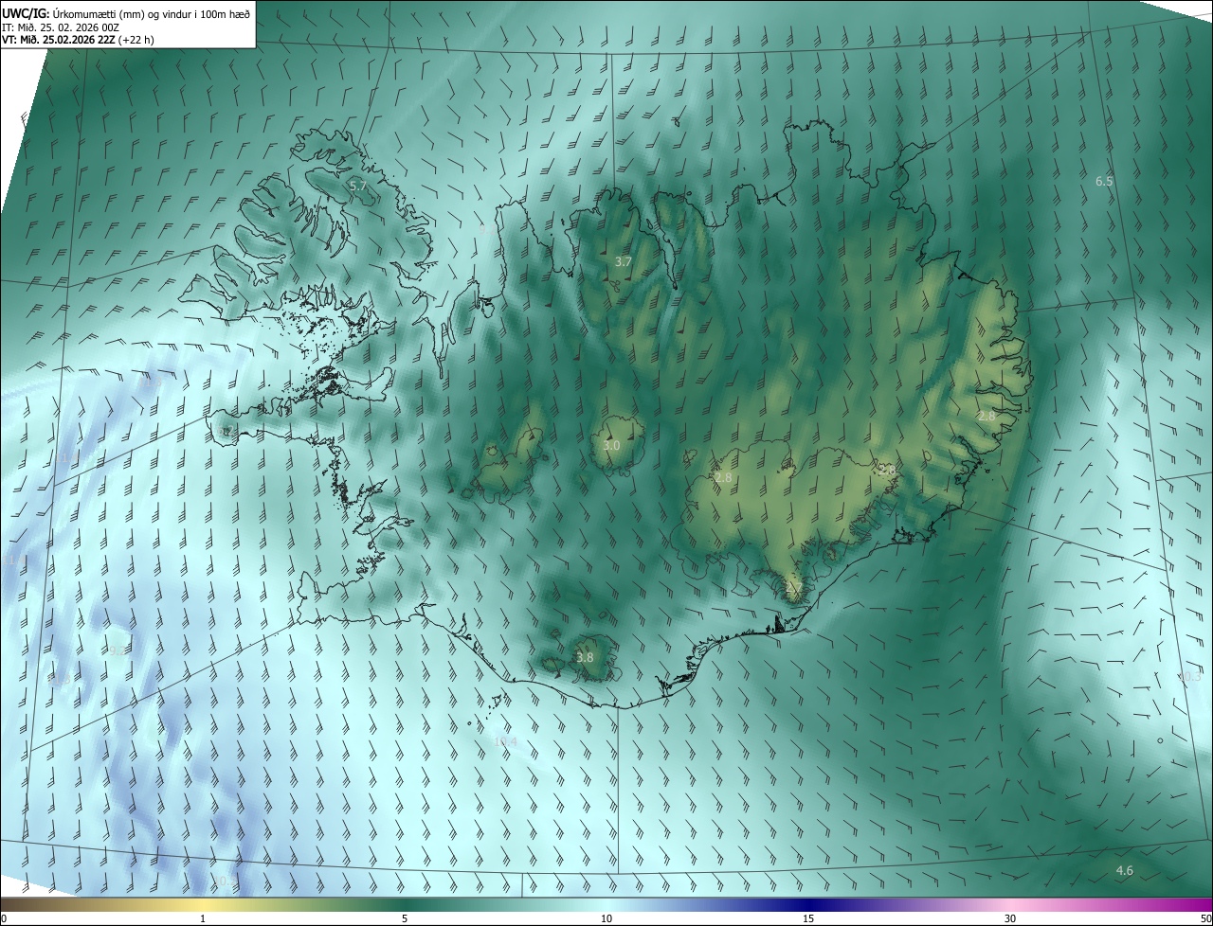Click the 10.4 value off the south coast
The height and width of the screenshot is (926, 1213).
pos(506,741)
